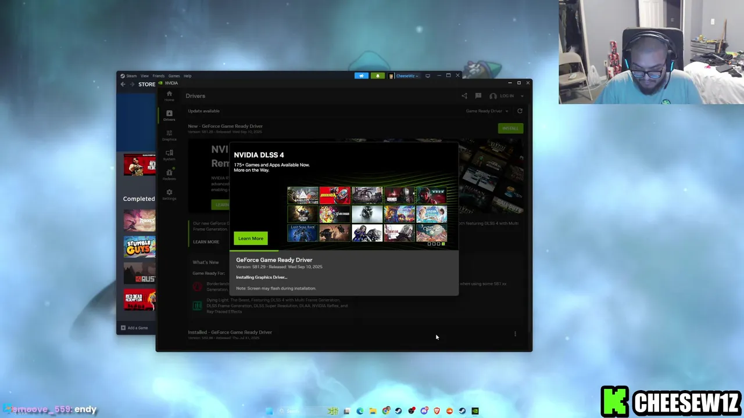Click Learn More on DLSS 4 banner
Screen dimensions: 744x418
point(251,238)
